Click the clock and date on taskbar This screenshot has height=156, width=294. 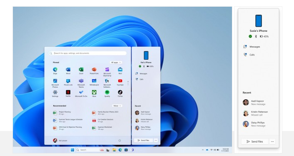pos(225,150)
